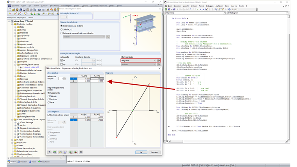Viewport: 297px width, 167px height.
Task: Click the New file icon in the RFEM toolbar
Action: (10, 10)
